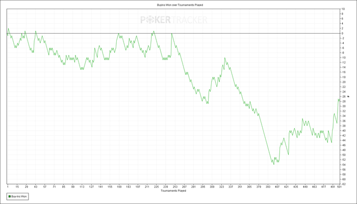Viewport: 357px width, 204px height.
Task: Click x-axis tick label 253
Action: pyautogui.click(x=175, y=187)
